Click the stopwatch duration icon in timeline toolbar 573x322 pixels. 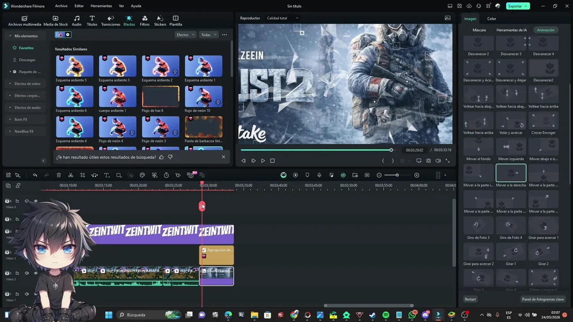coord(166,175)
